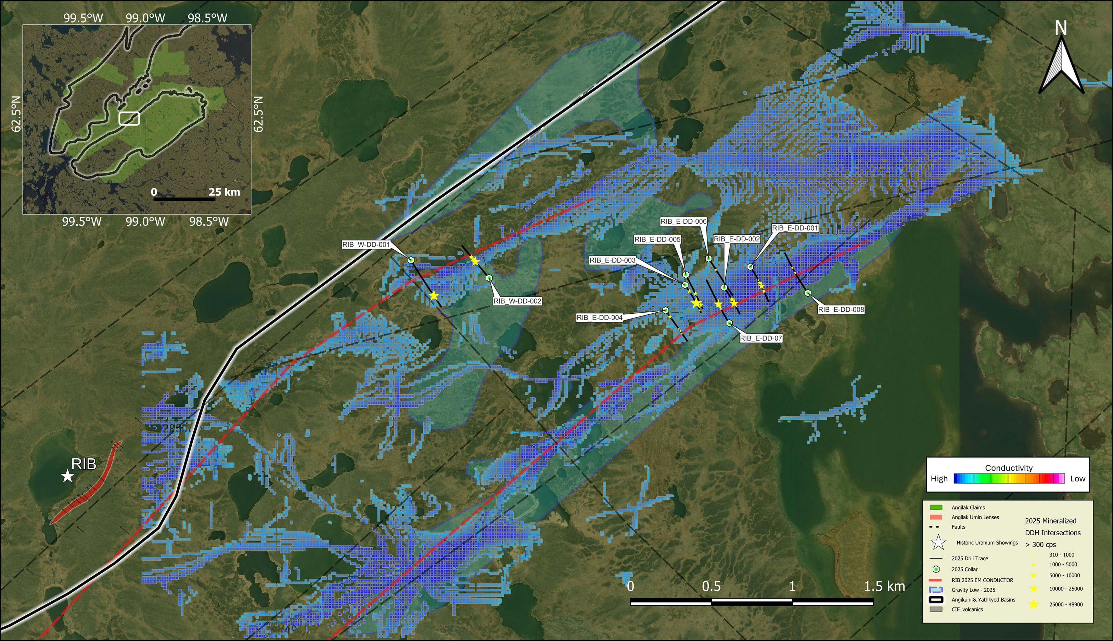Select the collar hexagon of RIB_W-DD-002

point(489,278)
